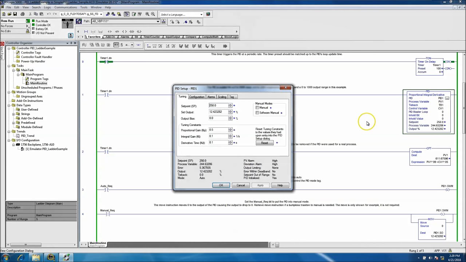The image size is (466, 262).
Task: Click the Save toolbar icon
Action: (x=15, y=14)
